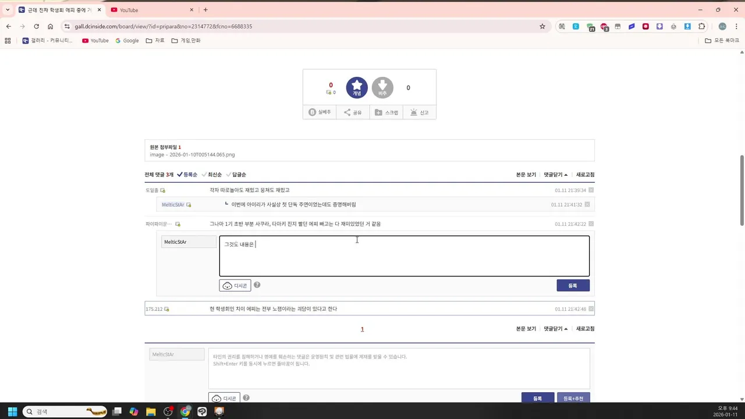Click the gray 비추 downvote button
Image resolution: width=745 pixels, height=419 pixels.
(x=382, y=88)
